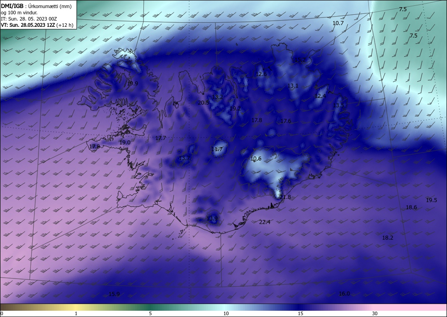Click the '1' label on the color scale
This screenshot has width=447, height=317.
pos(76,313)
